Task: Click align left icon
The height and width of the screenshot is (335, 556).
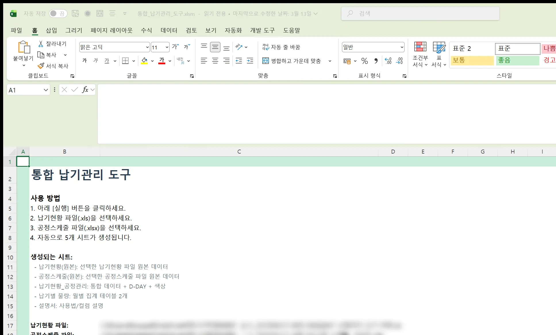Action: [204, 61]
